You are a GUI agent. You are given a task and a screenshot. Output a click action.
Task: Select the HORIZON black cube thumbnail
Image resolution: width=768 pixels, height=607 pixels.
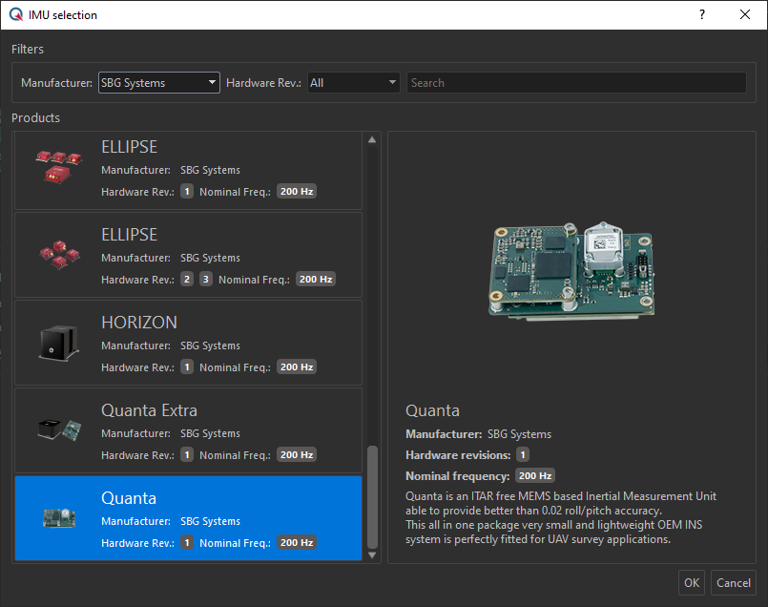tap(58, 344)
